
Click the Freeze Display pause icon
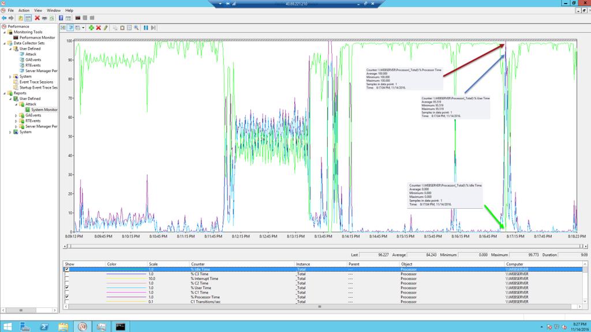146,28
